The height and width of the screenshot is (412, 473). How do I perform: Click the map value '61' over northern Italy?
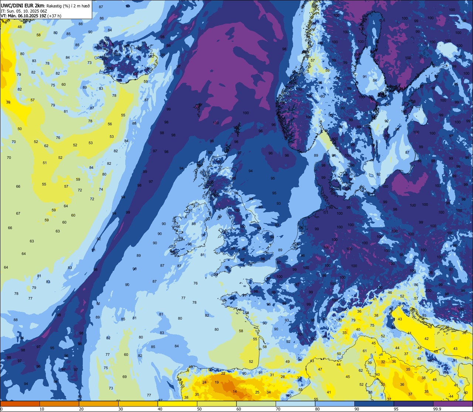tap(364, 351)
